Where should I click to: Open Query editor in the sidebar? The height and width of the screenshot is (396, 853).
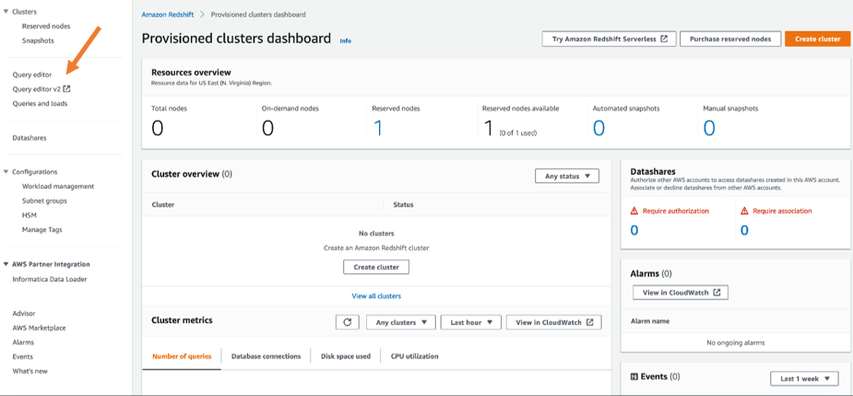pyautogui.click(x=32, y=75)
